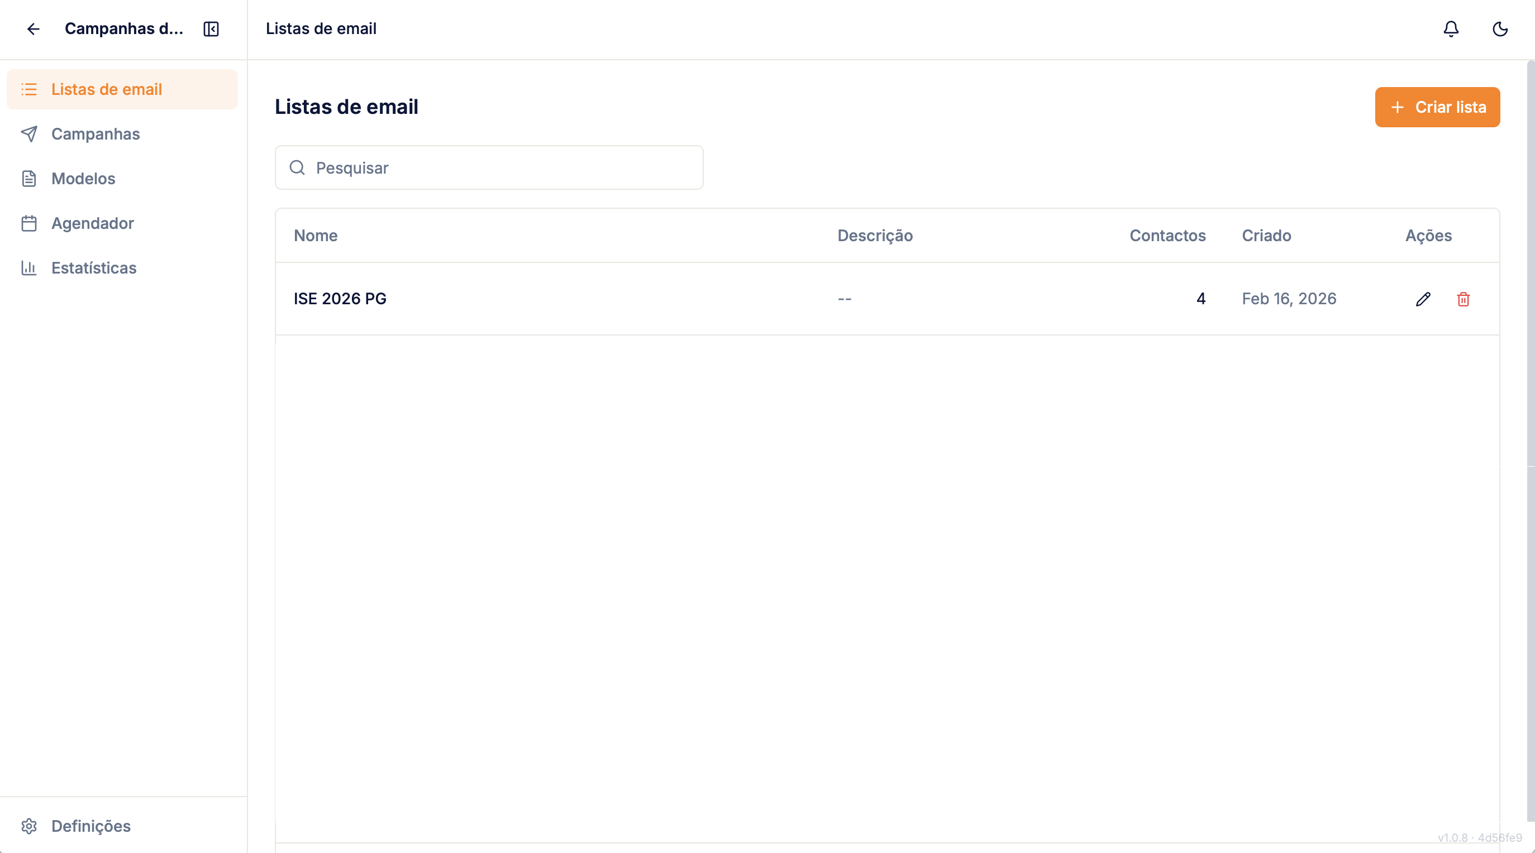Open the Modelos page
Viewport: 1535px width, 853px height.
(x=83, y=179)
